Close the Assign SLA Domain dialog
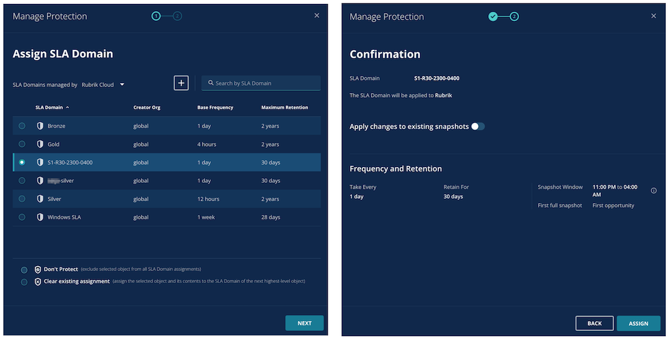671x342 pixels. coord(316,16)
